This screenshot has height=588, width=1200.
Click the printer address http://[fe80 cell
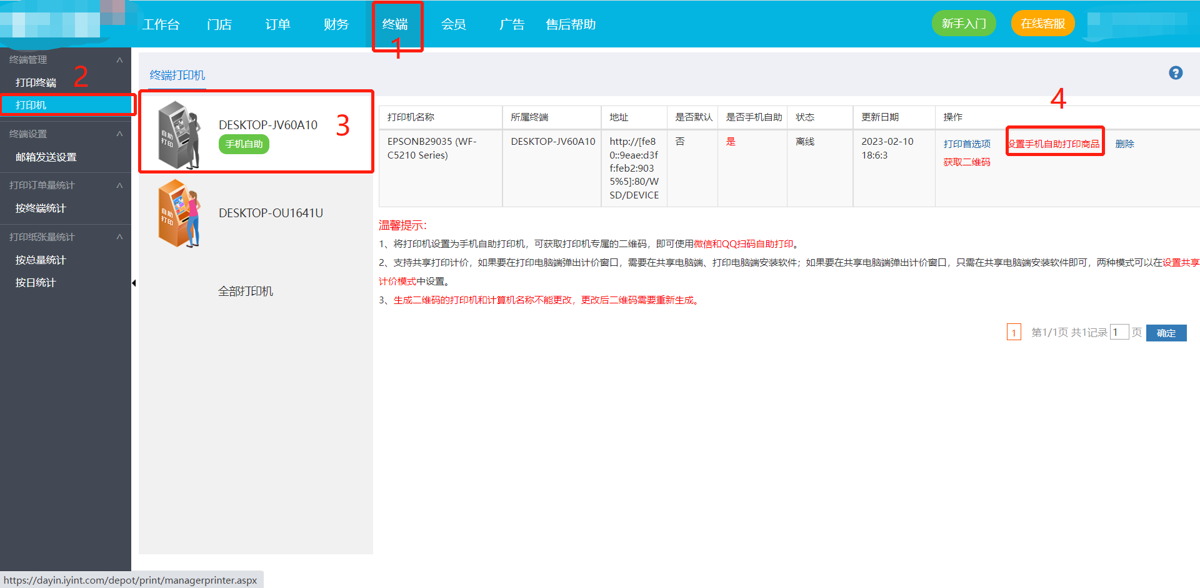click(634, 169)
